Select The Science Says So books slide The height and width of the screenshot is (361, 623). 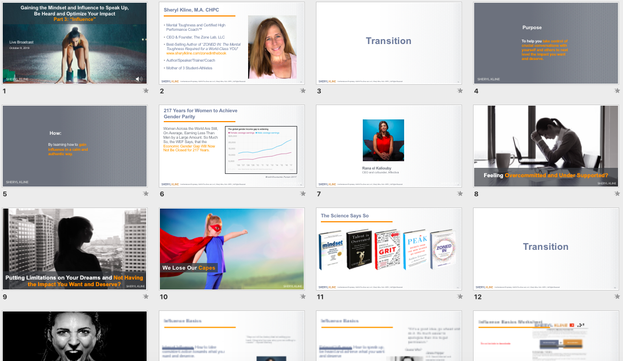389,249
